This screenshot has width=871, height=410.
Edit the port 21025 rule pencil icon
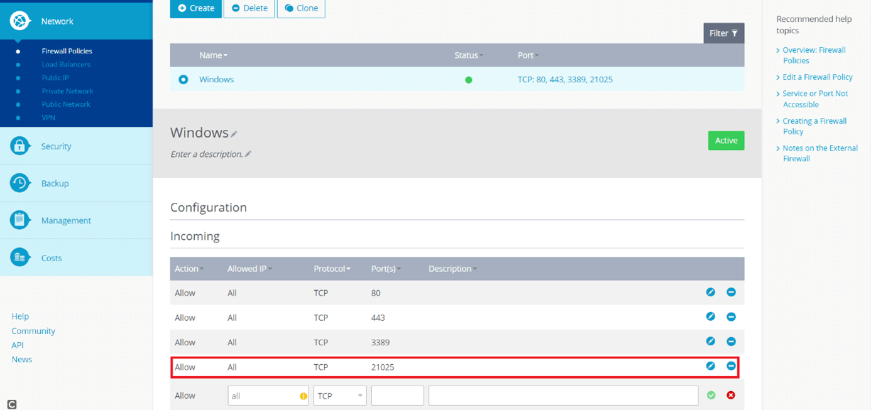tap(711, 366)
